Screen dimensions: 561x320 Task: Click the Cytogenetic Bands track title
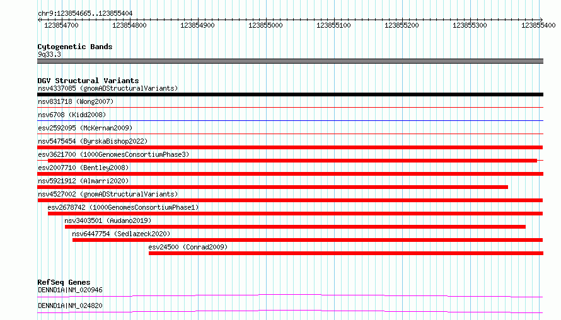tap(75, 47)
